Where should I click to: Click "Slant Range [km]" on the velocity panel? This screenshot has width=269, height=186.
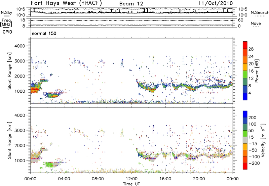coord(9,140)
